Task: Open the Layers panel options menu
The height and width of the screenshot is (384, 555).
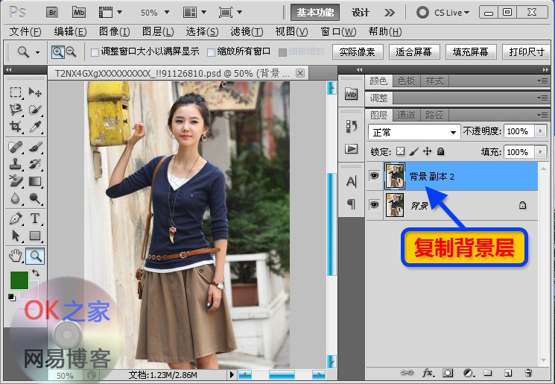Action: pos(542,115)
